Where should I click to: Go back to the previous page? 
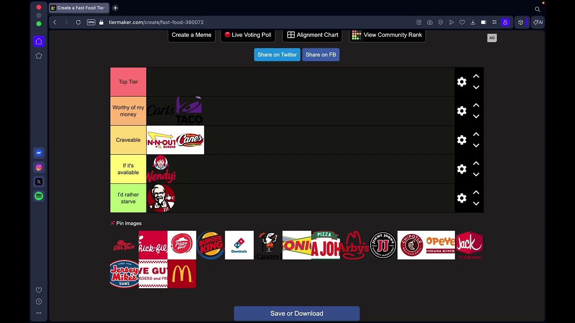coord(55,22)
